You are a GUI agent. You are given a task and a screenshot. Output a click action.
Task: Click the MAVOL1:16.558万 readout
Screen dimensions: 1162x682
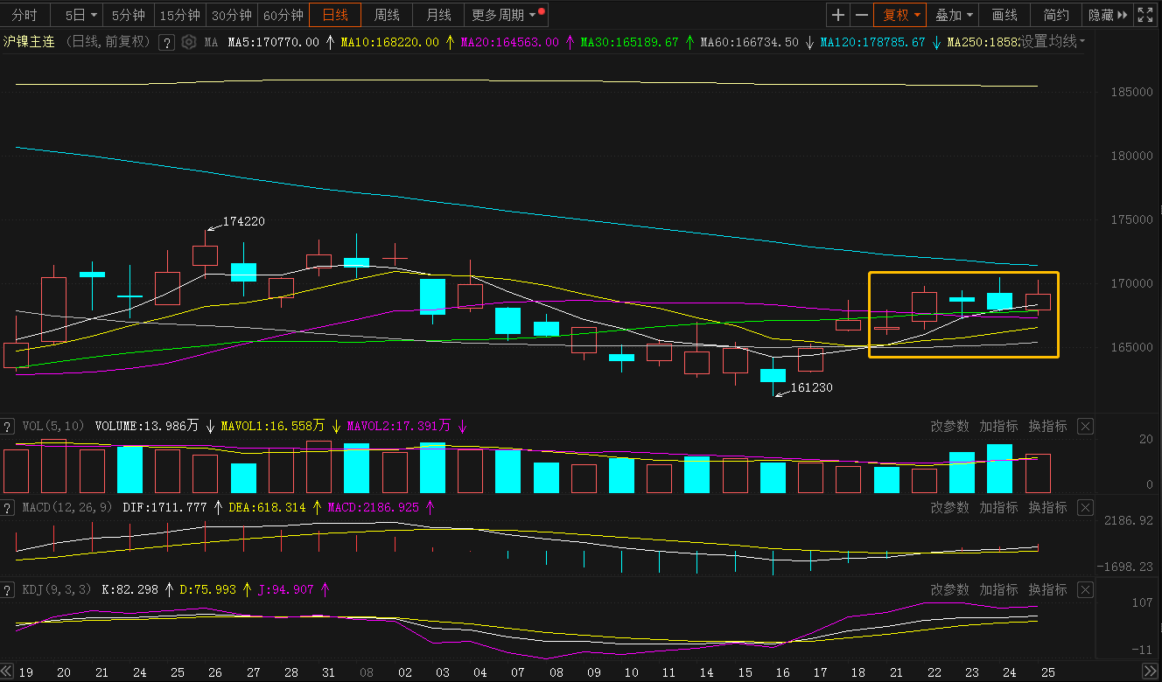tap(273, 427)
